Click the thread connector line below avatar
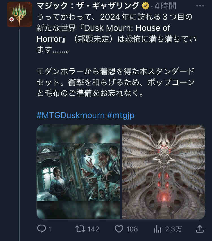The width and height of the screenshot is (212, 241). point(19,135)
